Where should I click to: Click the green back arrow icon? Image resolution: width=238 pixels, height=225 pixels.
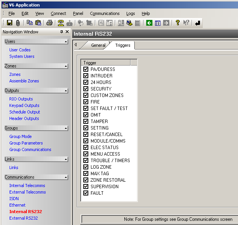[149, 23]
